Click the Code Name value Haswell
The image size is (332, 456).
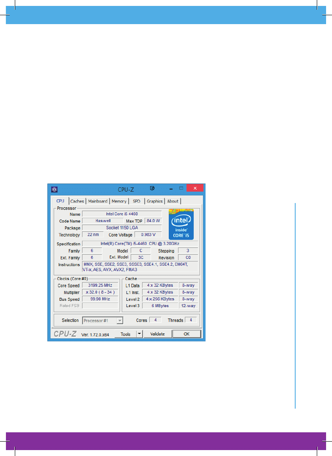[x=103, y=221]
